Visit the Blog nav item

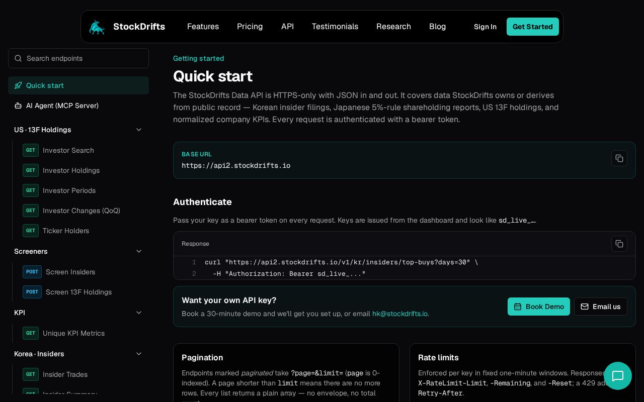pos(437,27)
